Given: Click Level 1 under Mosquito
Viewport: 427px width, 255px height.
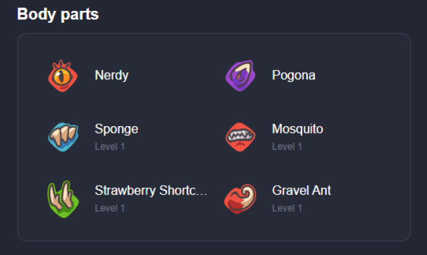Looking at the screenshot, I should pos(287,147).
